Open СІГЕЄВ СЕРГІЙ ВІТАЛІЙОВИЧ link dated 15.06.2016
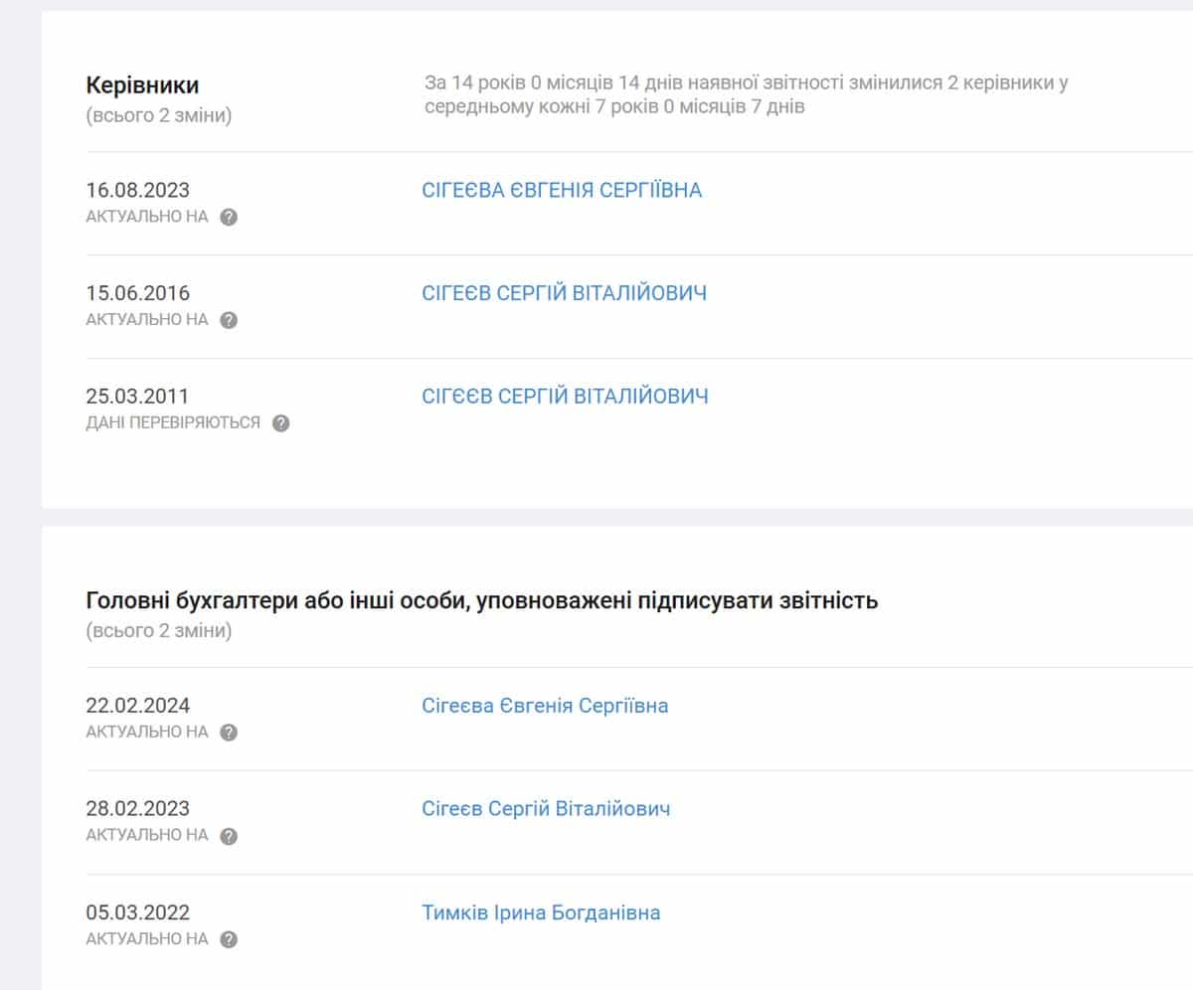Image resolution: width=1193 pixels, height=990 pixels. click(x=565, y=293)
